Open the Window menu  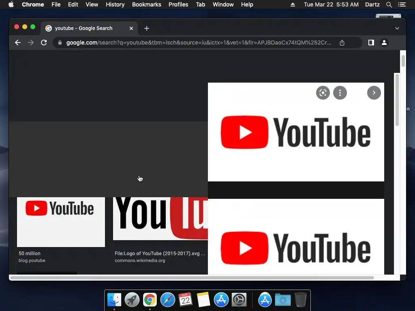(x=223, y=4)
